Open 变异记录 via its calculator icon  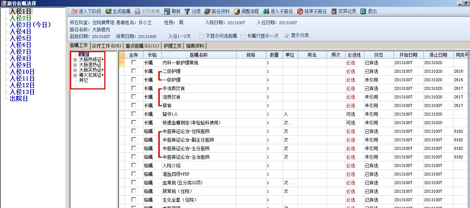point(334,12)
